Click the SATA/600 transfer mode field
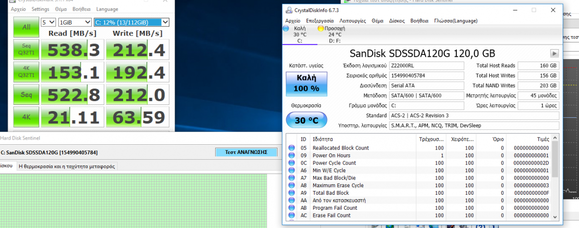579x228 pixels. point(426,96)
